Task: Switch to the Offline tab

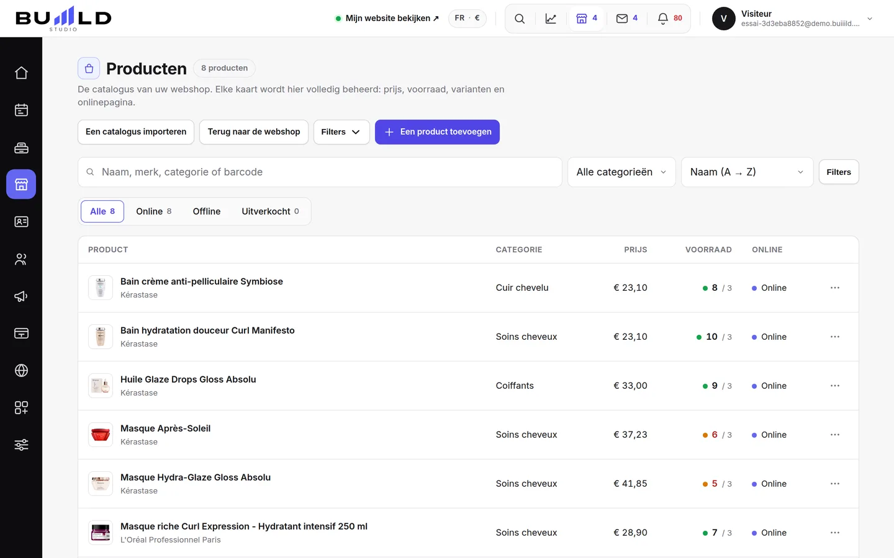Action: pyautogui.click(x=207, y=211)
